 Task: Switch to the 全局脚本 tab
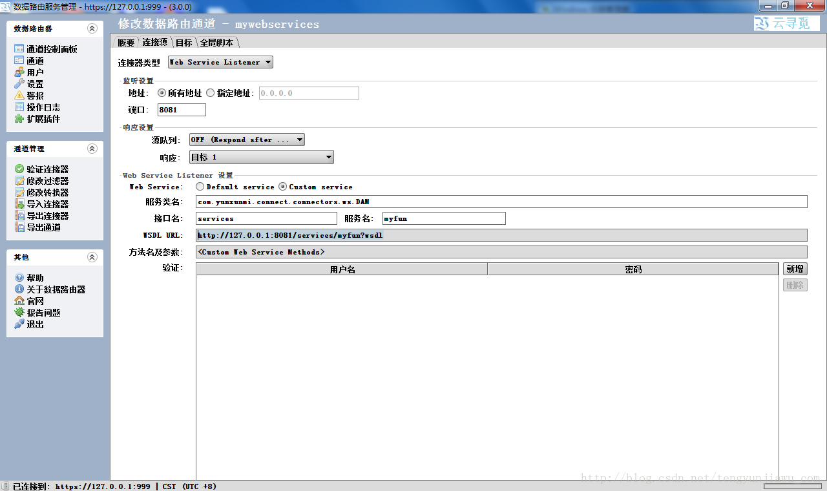pos(217,43)
